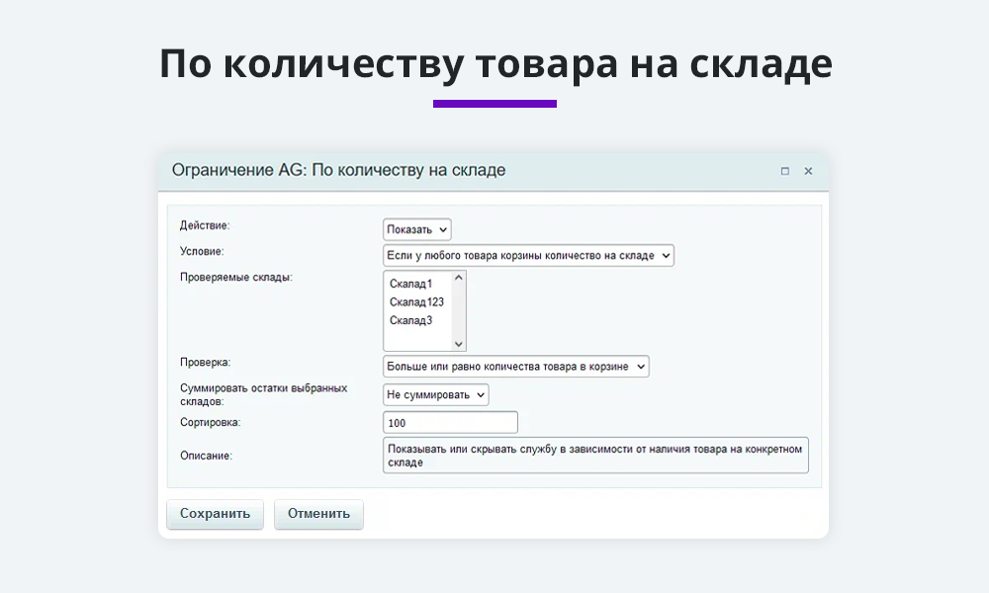989x593 pixels.
Task: Open the Проверка dropdown
Action: pos(514,366)
